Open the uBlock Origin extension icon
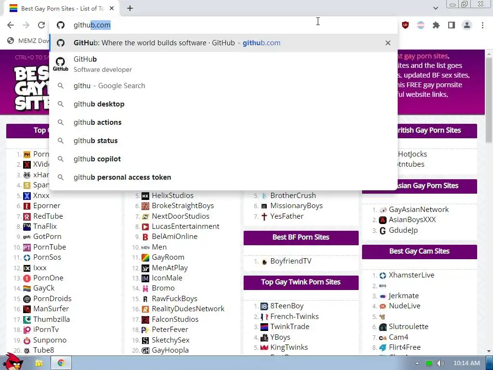 pyautogui.click(x=405, y=25)
